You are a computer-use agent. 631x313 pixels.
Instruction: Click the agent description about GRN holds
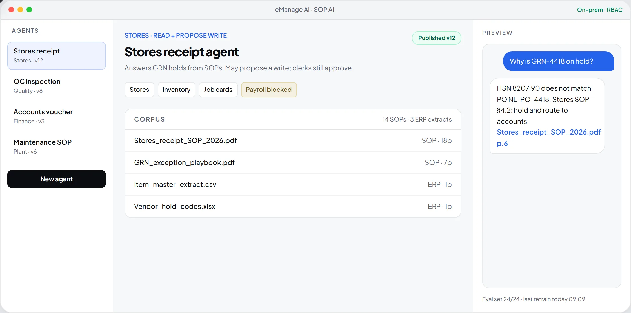click(239, 68)
